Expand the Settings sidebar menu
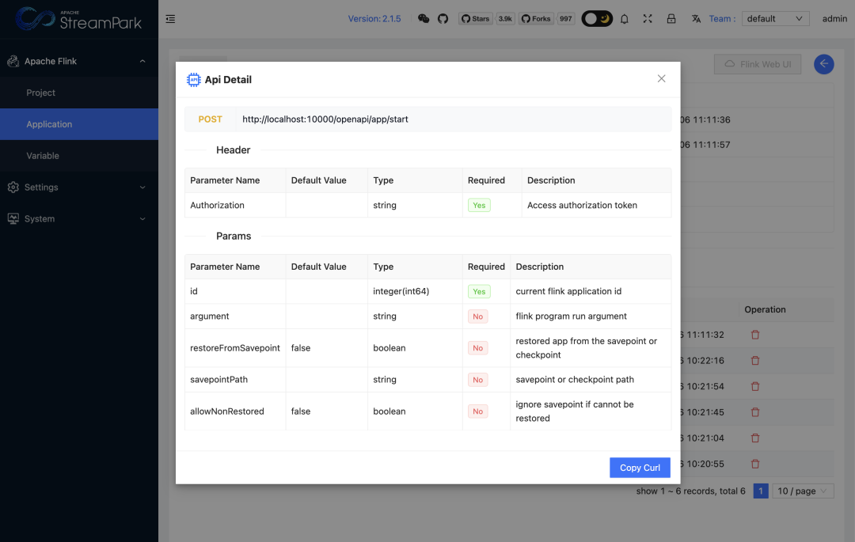Viewport: 855px width, 542px height. coord(79,188)
